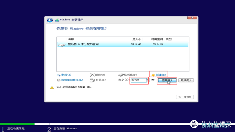
Task: Click the 删除(D) delete option
Action: click(100, 75)
